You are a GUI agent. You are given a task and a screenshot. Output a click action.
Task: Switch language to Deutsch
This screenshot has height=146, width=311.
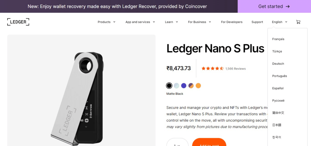pos(278,64)
